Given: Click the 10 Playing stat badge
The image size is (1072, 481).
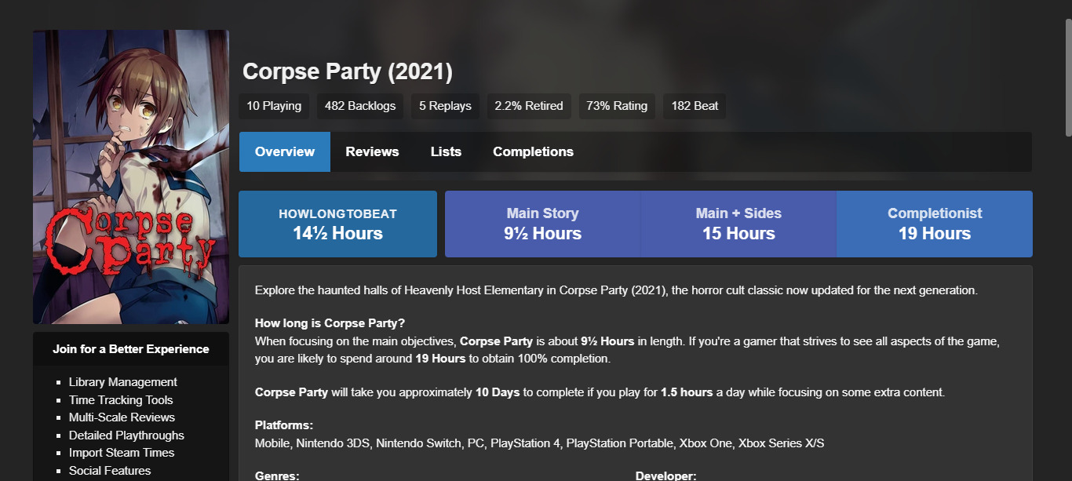Looking at the screenshot, I should pos(274,106).
